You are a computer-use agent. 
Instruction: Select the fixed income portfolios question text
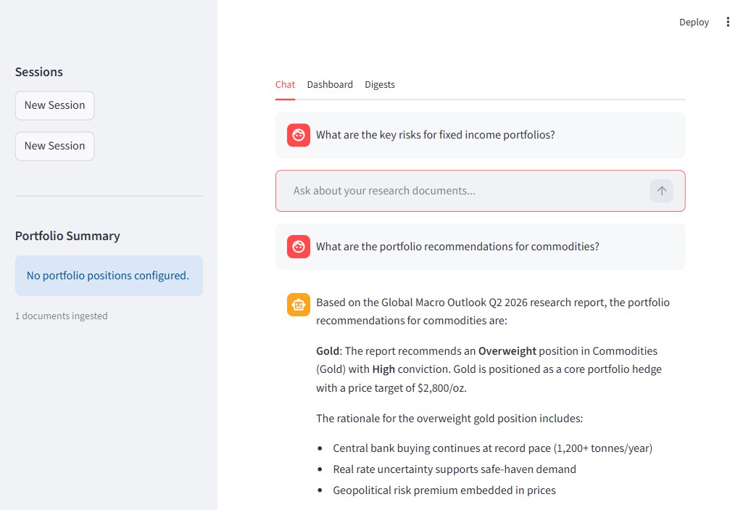436,135
